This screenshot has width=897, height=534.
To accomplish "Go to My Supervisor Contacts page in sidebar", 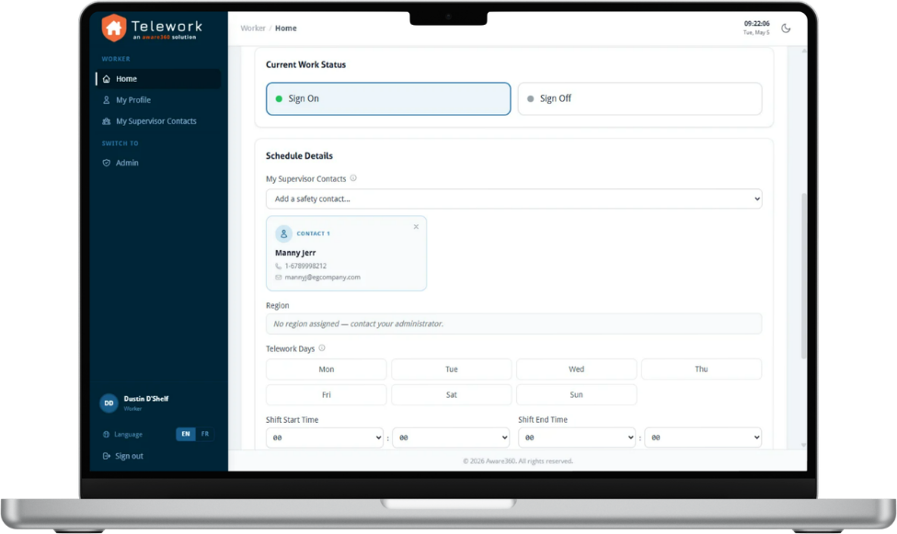I will [x=158, y=121].
